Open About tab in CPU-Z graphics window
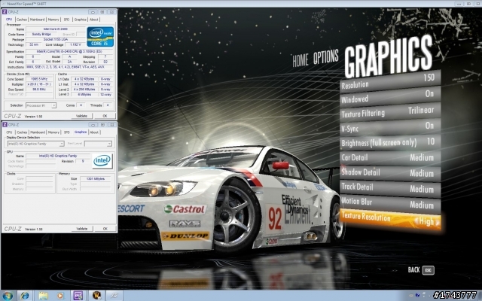Viewport: 482px width, 301px height. coord(94,132)
